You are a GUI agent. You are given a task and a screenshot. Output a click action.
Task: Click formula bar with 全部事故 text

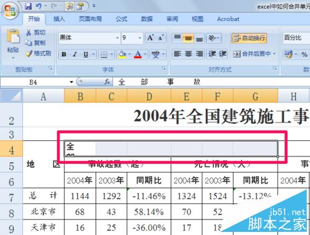[x=211, y=82]
